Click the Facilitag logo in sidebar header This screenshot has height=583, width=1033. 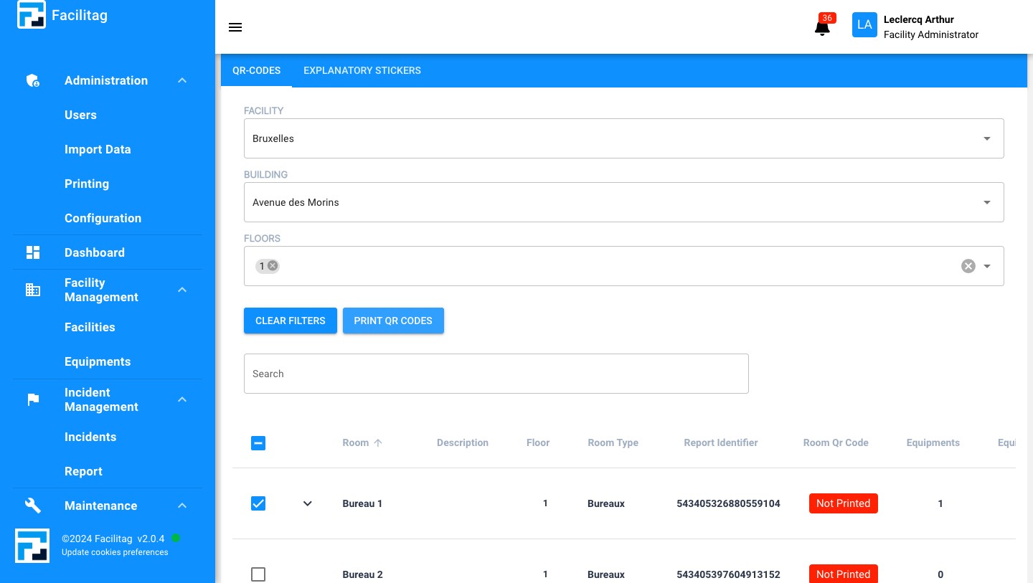[32, 15]
